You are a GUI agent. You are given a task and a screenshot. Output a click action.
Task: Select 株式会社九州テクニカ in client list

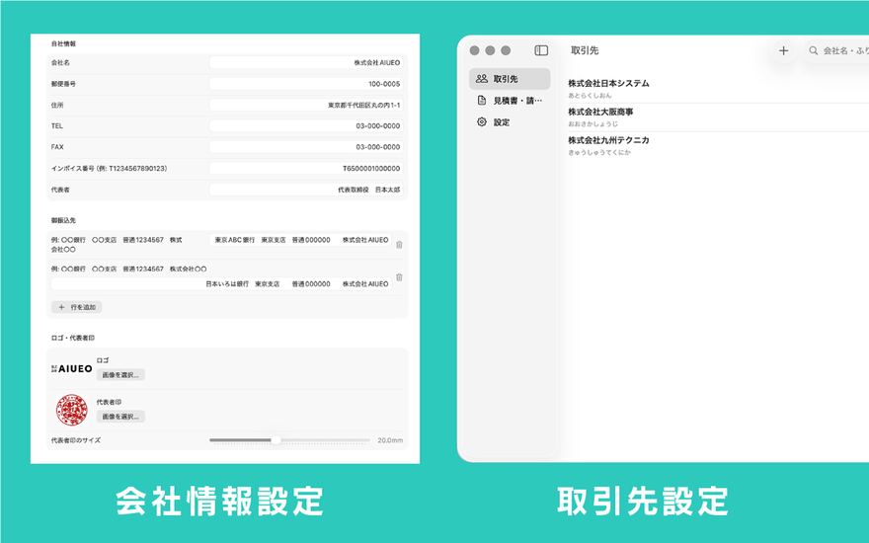point(718,145)
